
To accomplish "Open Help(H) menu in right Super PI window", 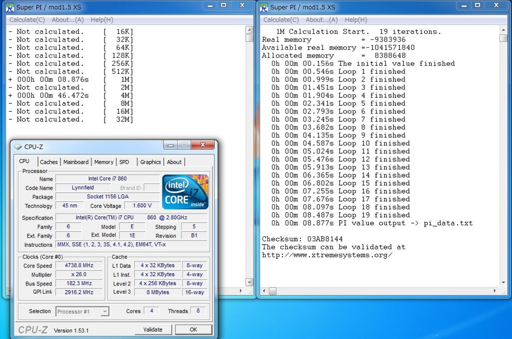I will coord(356,20).
